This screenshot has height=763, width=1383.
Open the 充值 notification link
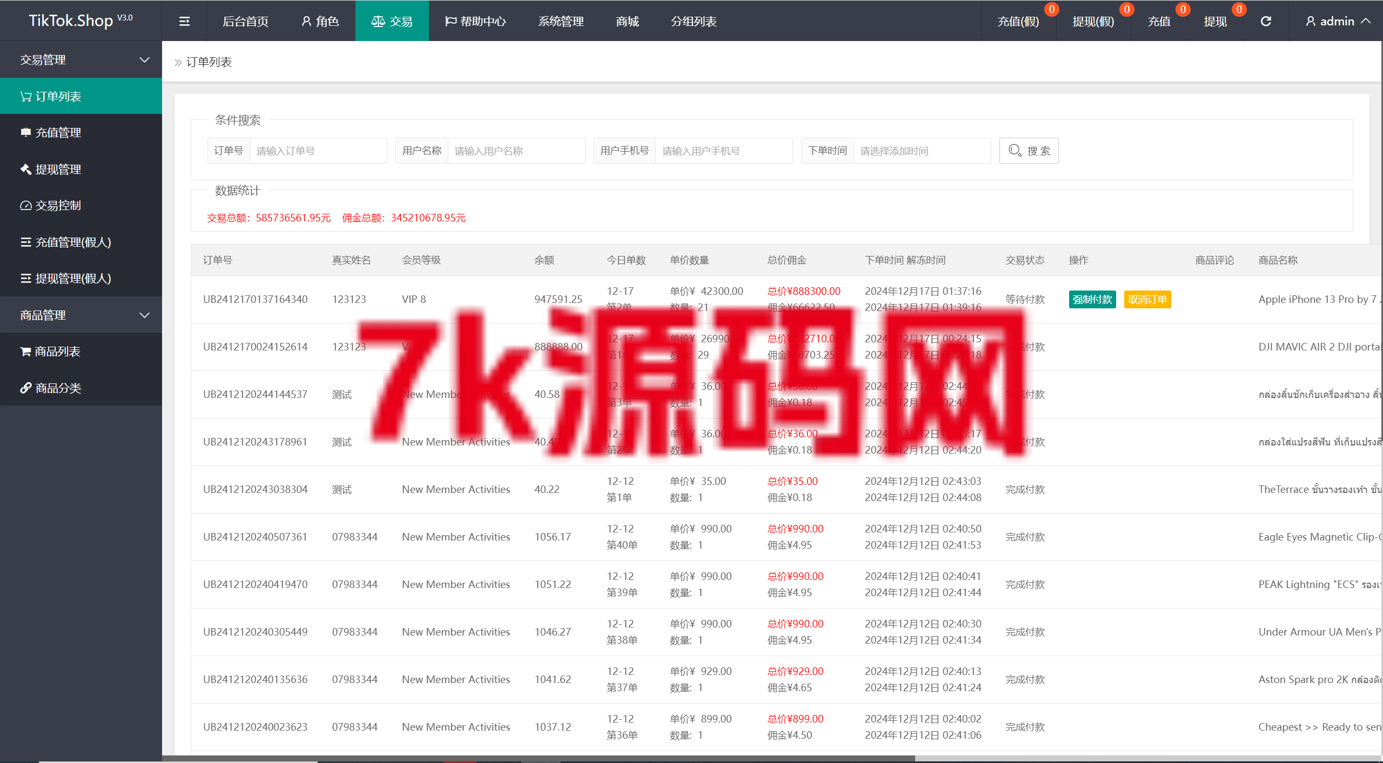pos(1159,21)
